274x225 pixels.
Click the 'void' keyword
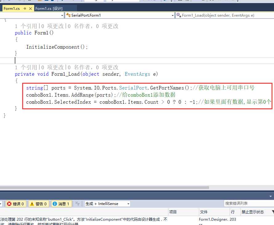click(43, 74)
